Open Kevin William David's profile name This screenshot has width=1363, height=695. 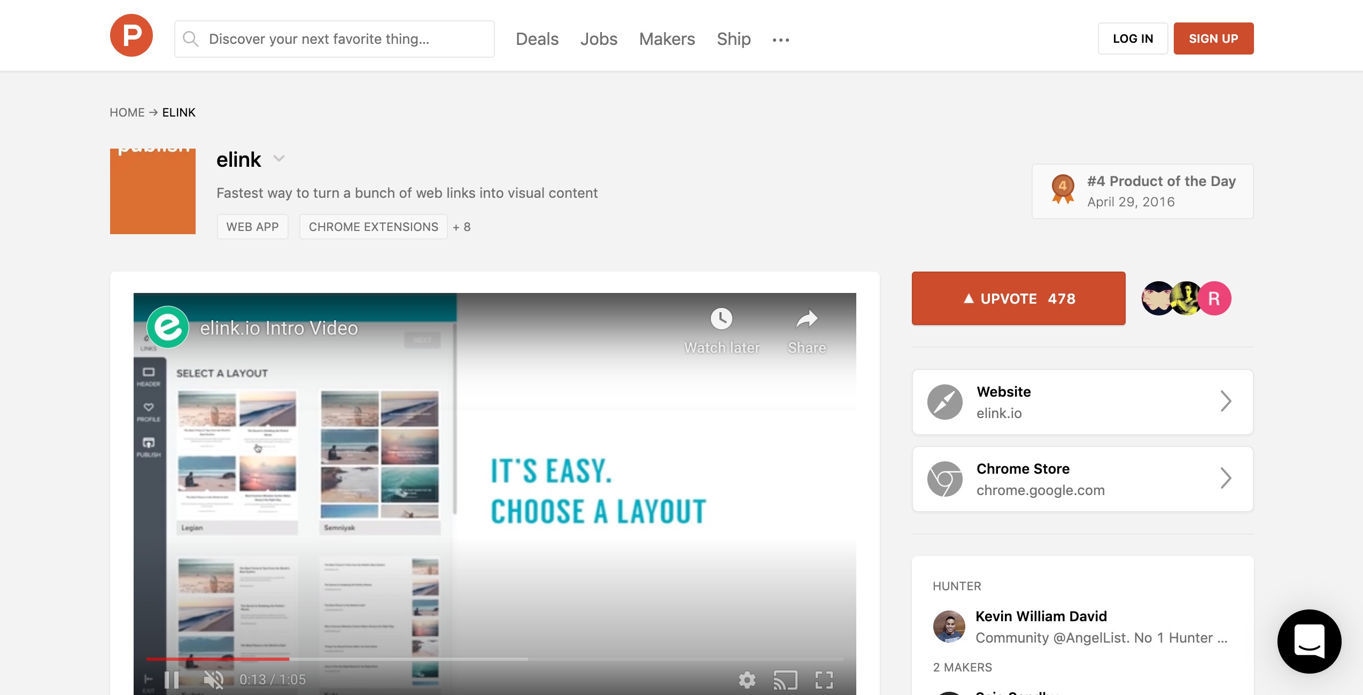click(1041, 616)
